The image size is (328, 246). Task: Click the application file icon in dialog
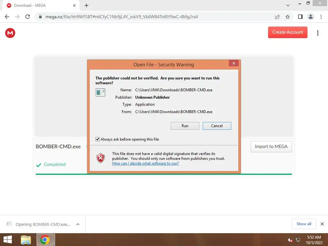100,92
